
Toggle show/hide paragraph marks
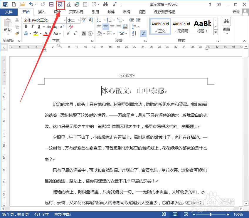[143, 33]
